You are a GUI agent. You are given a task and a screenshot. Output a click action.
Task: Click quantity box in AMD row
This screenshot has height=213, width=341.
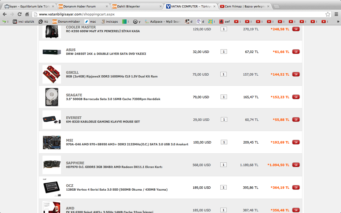(224, 210)
